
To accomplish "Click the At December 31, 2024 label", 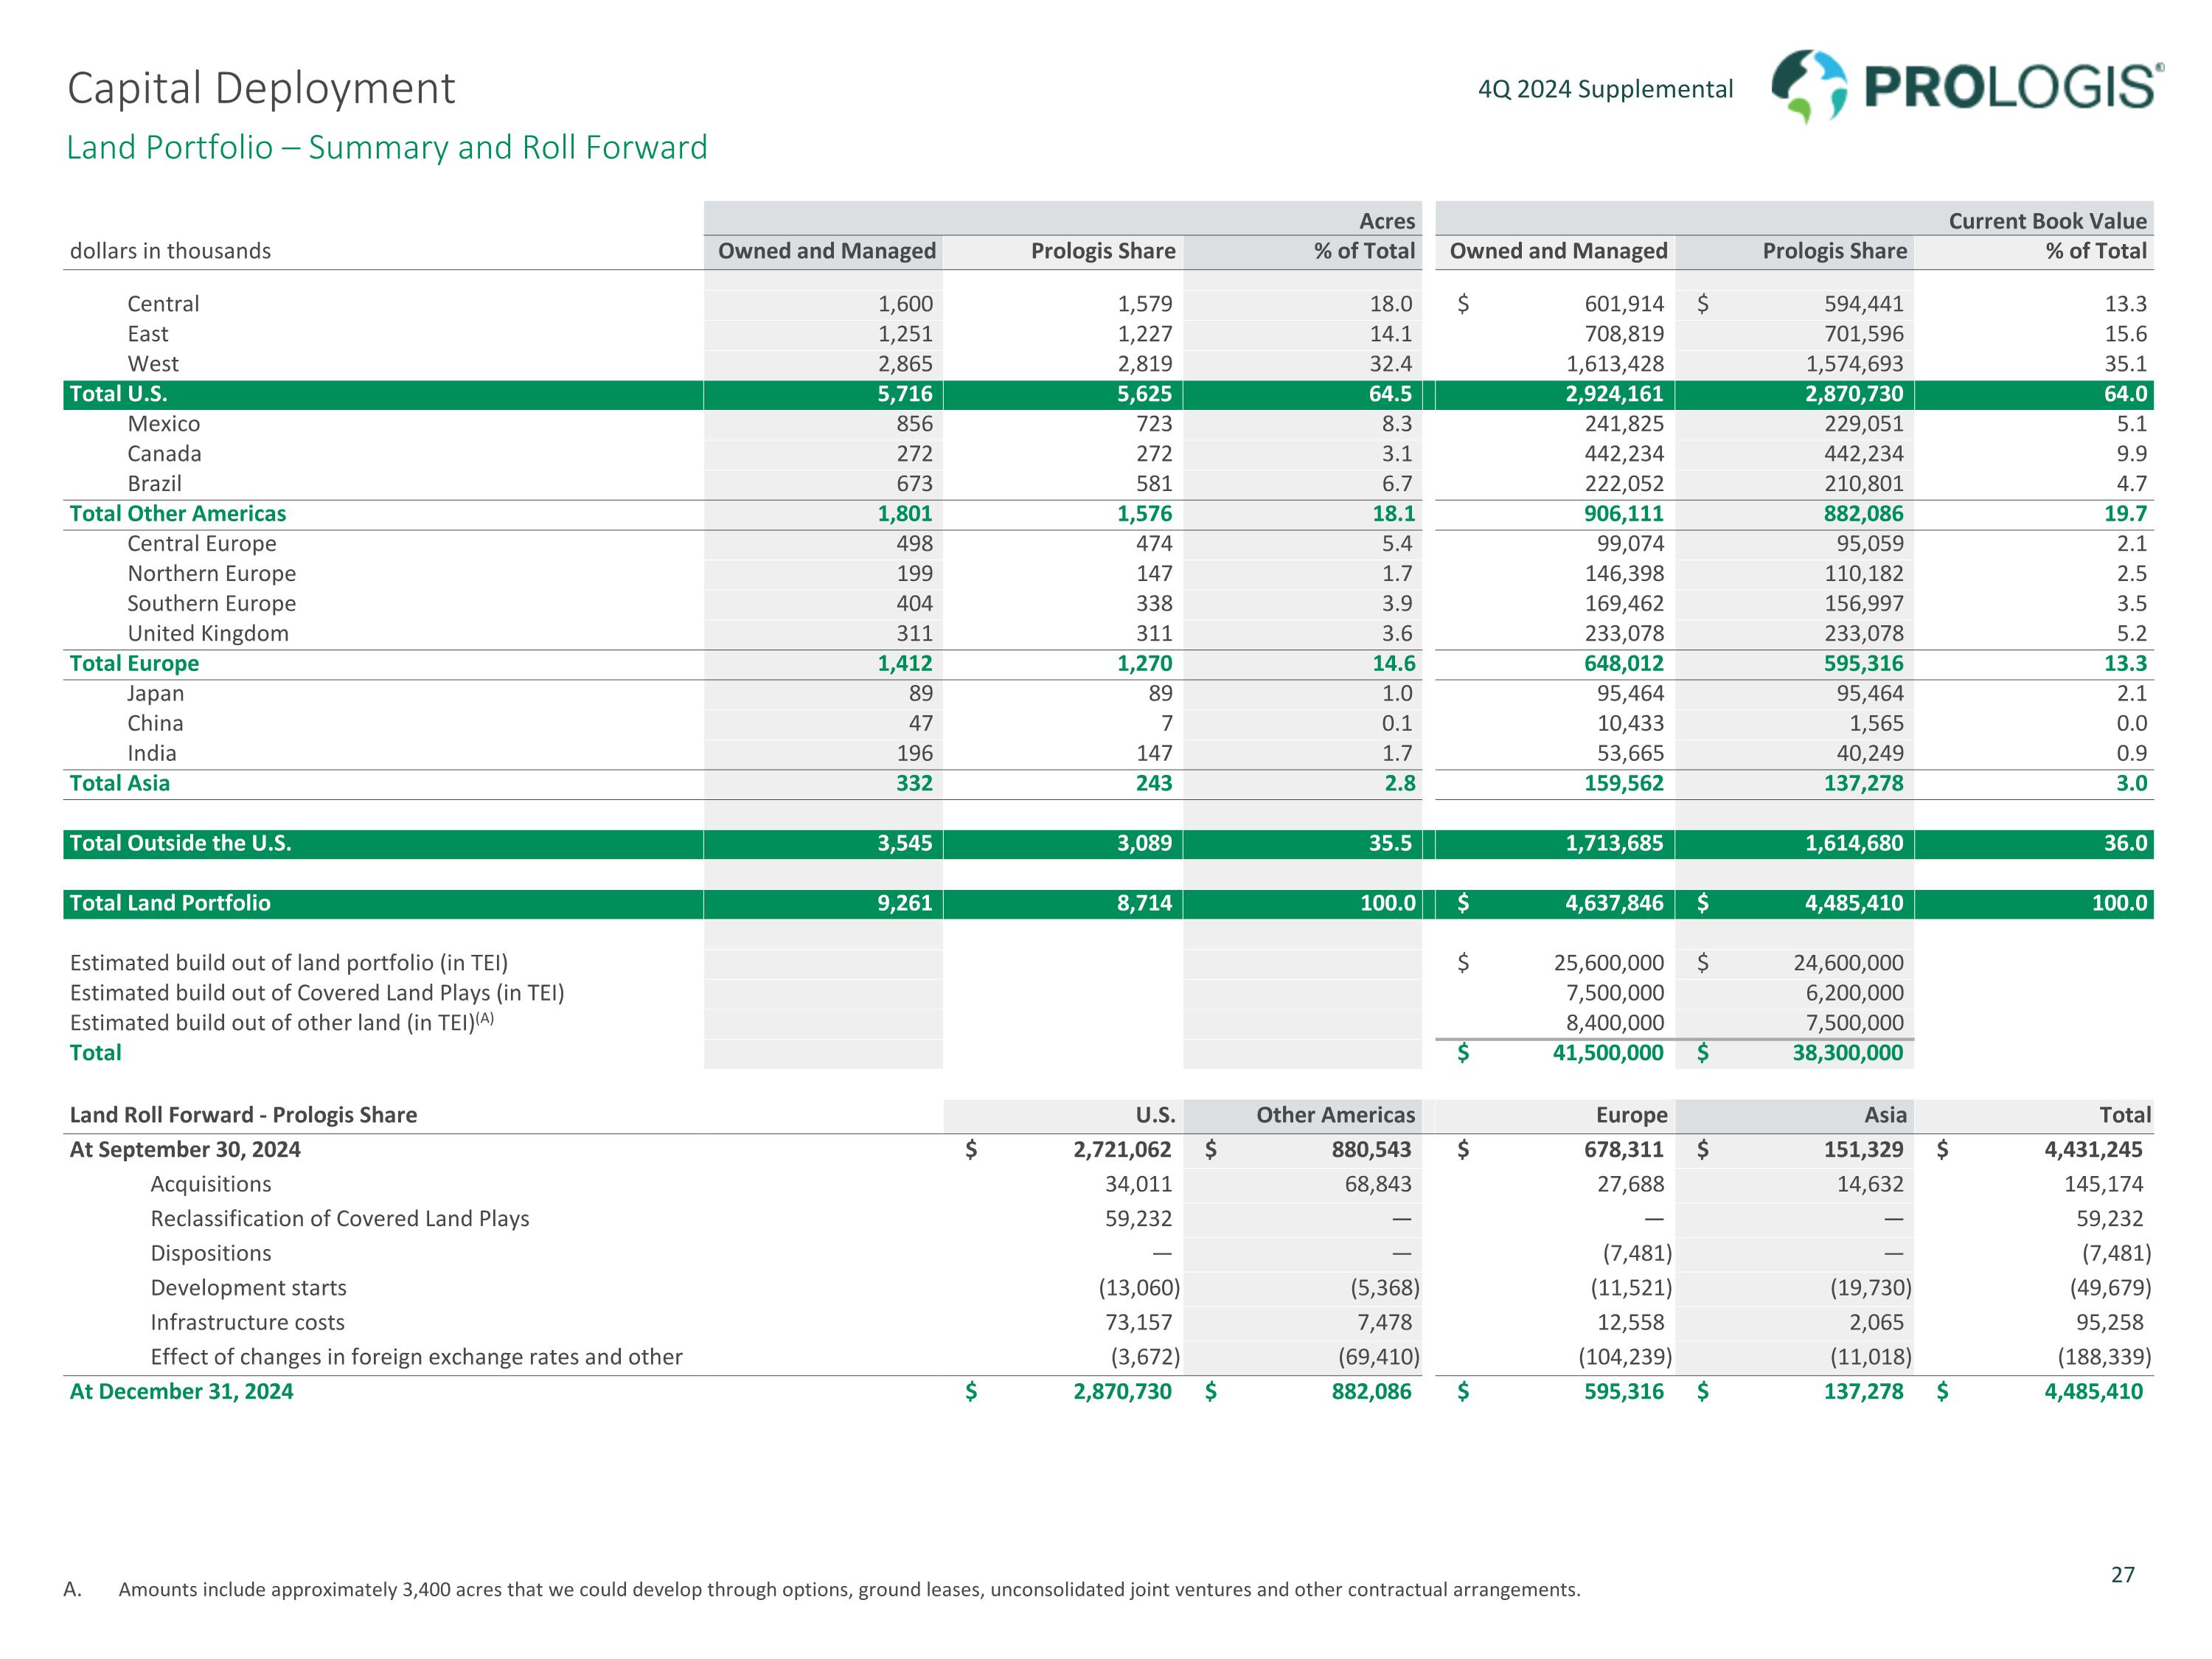I will (x=181, y=1392).
